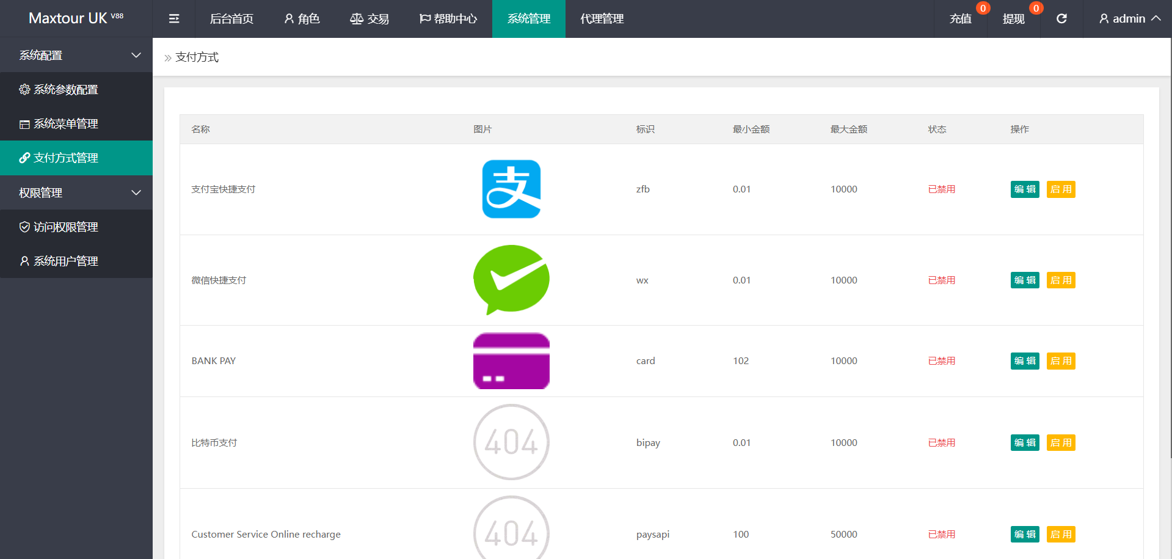This screenshot has width=1172, height=559.
Task: Edit the 微信快捷支付 payment row
Action: pos(1025,280)
